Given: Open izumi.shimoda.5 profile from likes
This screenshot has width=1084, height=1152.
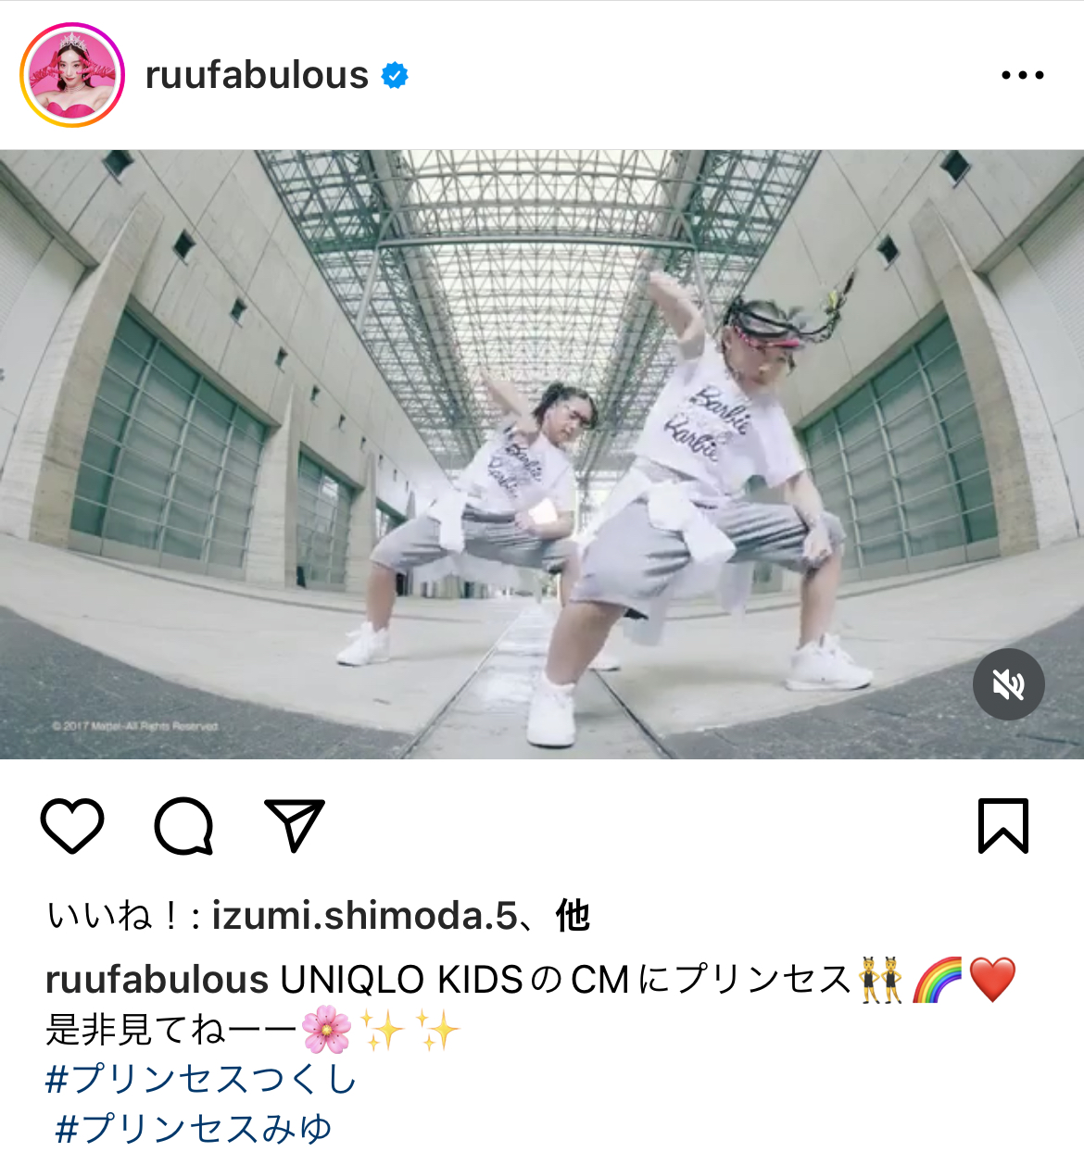Looking at the screenshot, I should click(x=364, y=916).
